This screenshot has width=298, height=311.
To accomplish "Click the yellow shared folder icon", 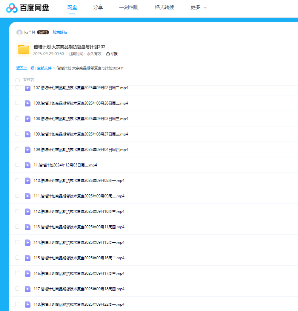I will point(23,49).
